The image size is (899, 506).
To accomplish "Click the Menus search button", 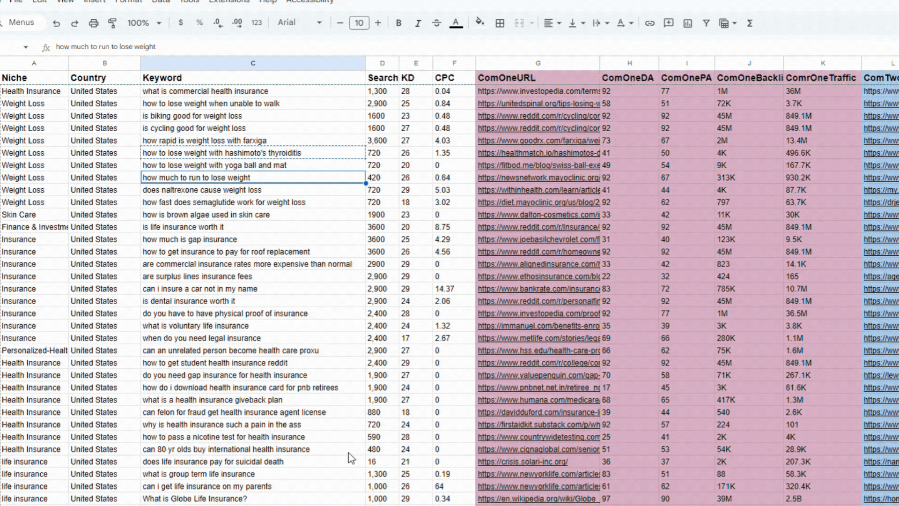I will point(21,22).
